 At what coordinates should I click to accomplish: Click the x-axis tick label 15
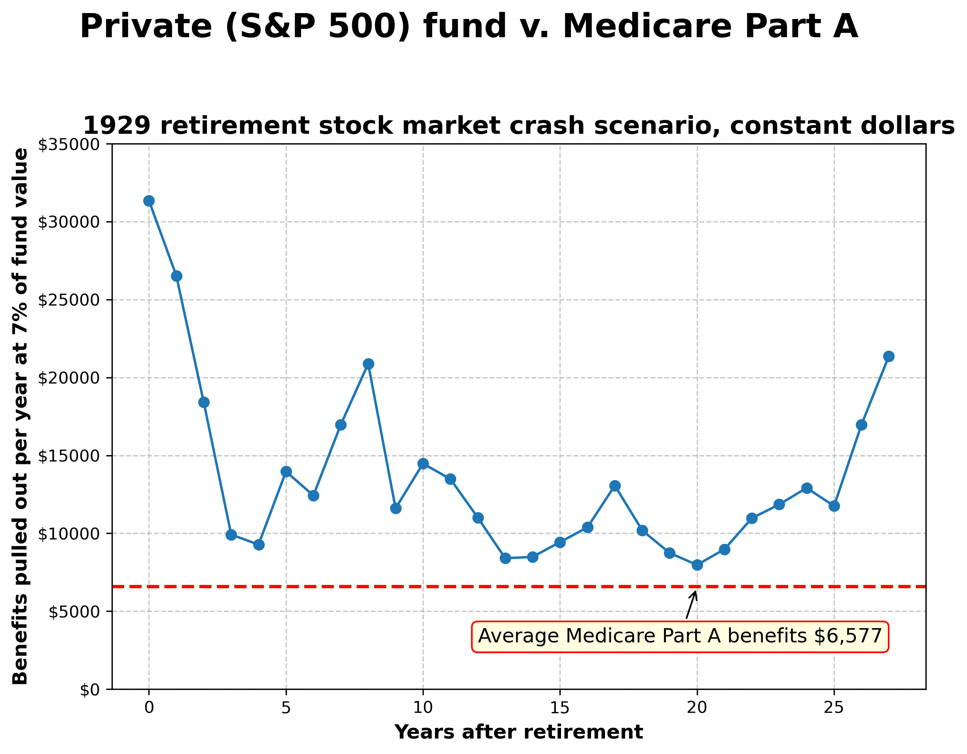coord(559,708)
